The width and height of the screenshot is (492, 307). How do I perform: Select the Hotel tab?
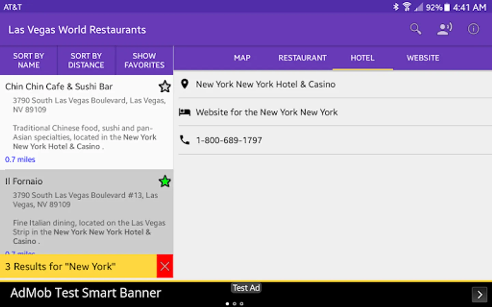[363, 58]
